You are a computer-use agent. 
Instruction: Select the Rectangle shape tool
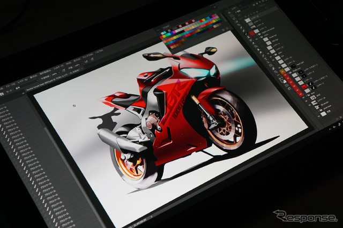271,65
